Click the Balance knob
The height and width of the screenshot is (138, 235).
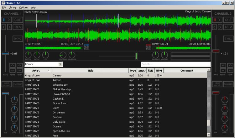click(156, 55)
